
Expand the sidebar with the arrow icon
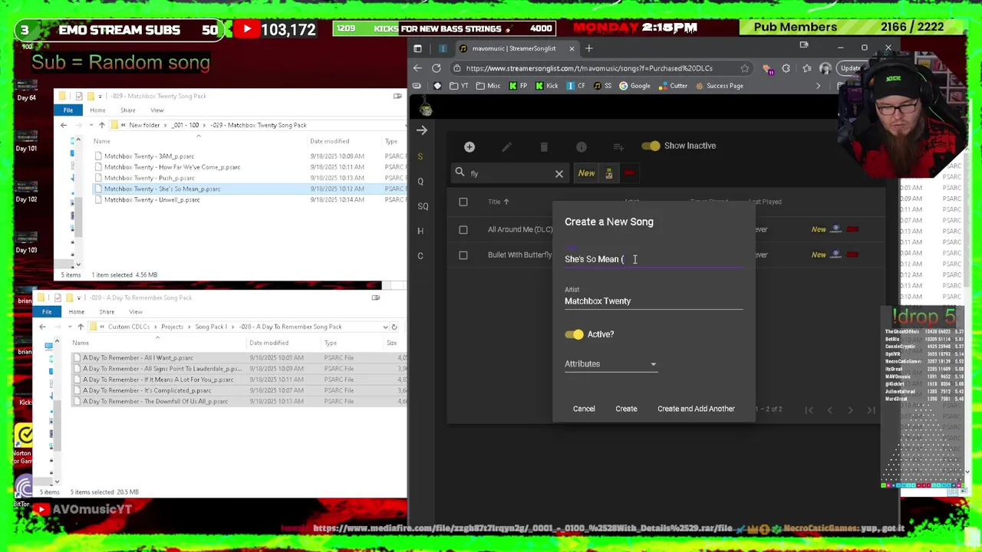point(421,130)
